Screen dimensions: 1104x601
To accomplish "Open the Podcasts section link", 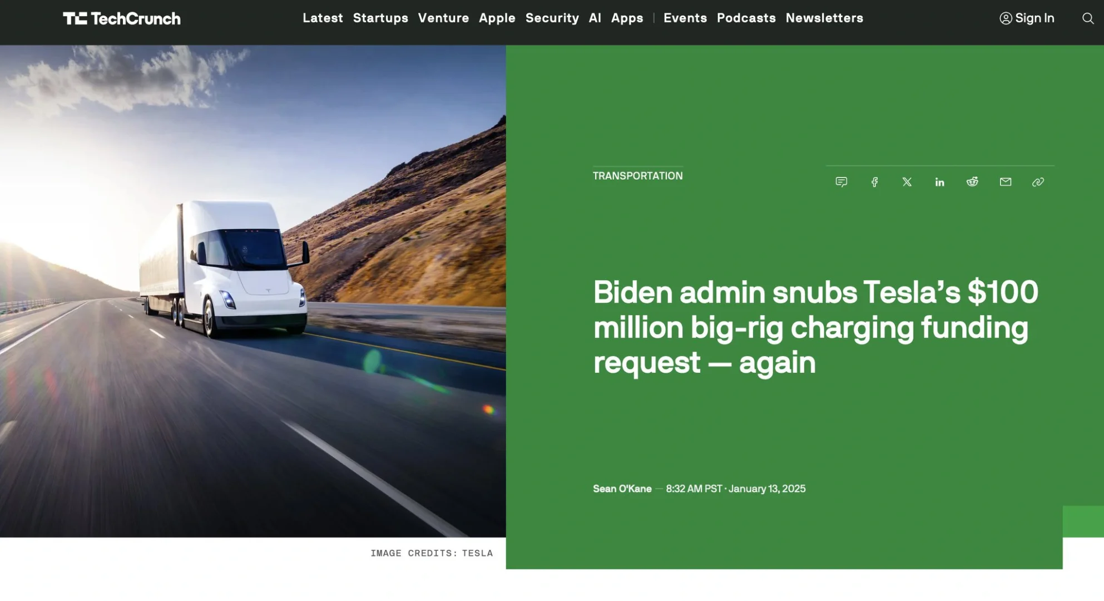I will click(x=746, y=18).
